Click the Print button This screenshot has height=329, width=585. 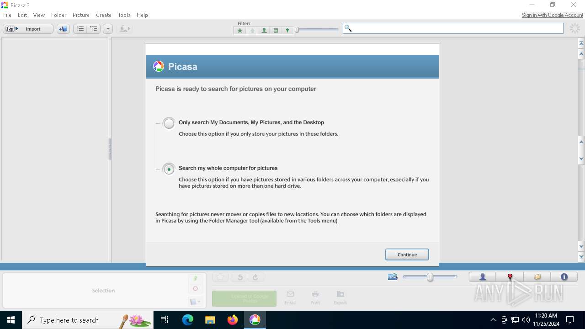click(315, 298)
